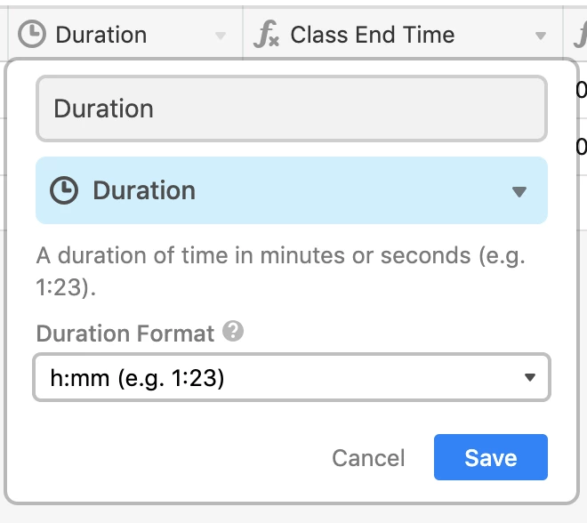Click the clock icon inside the blue field type selector
This screenshot has width=587, height=523.
coord(64,190)
